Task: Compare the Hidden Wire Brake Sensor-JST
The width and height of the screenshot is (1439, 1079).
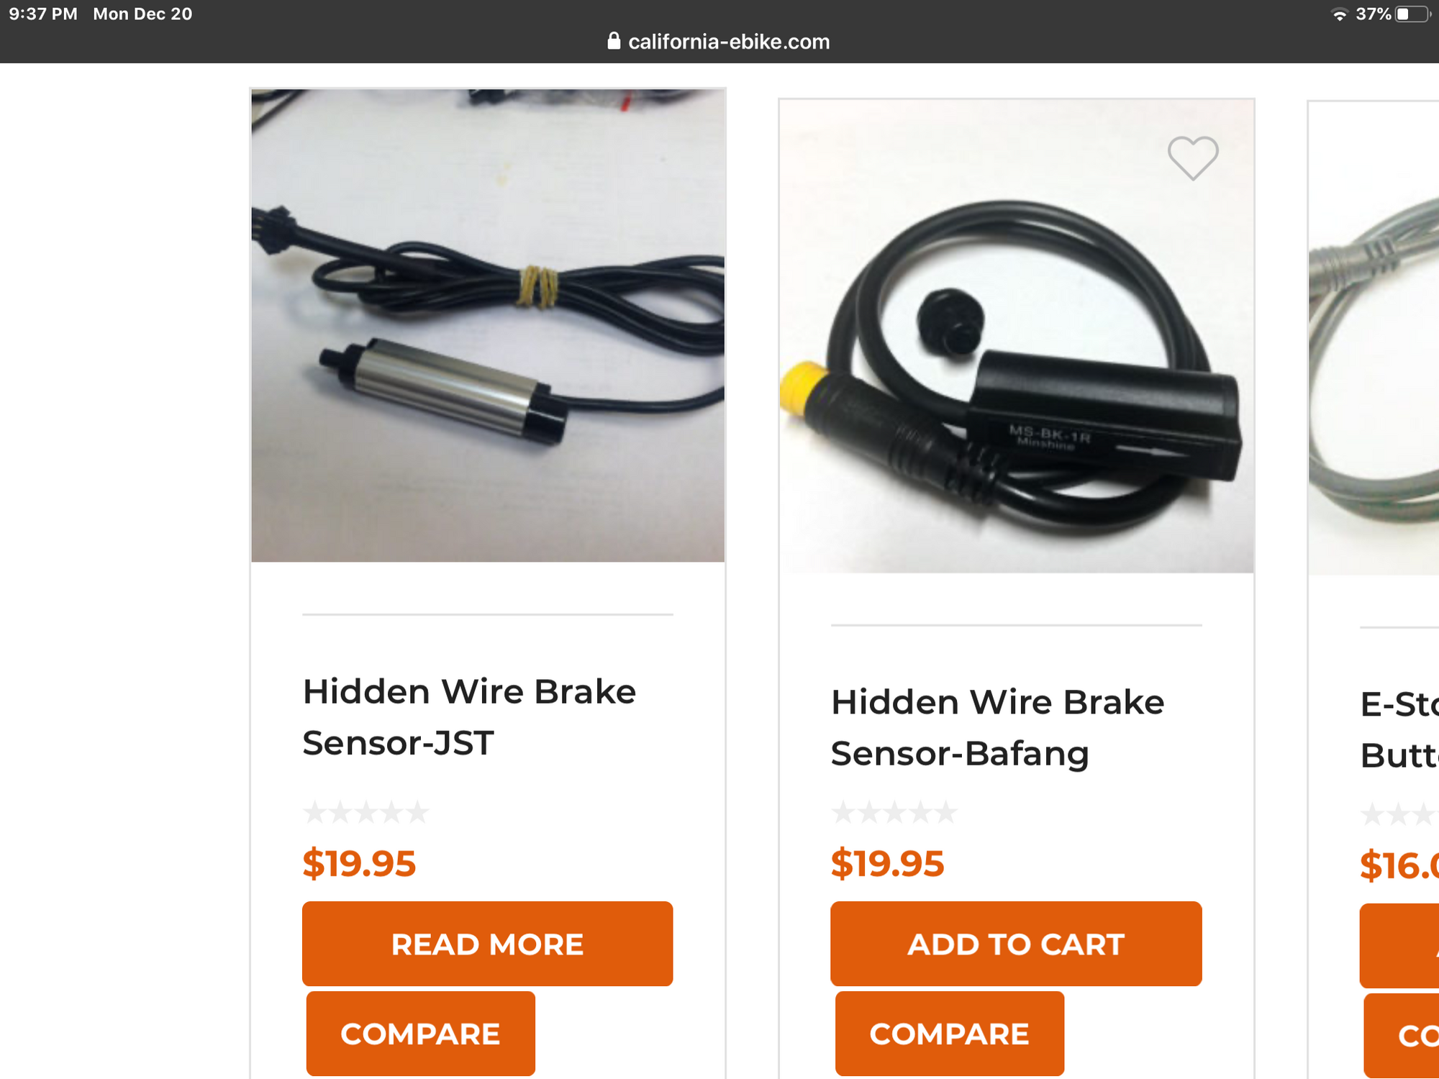Action: (420, 1034)
